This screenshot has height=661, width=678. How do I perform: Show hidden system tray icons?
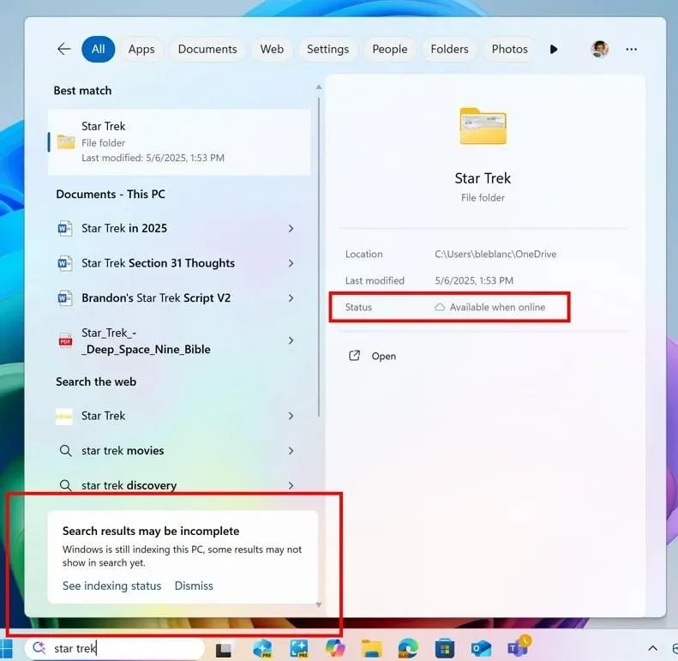click(653, 648)
